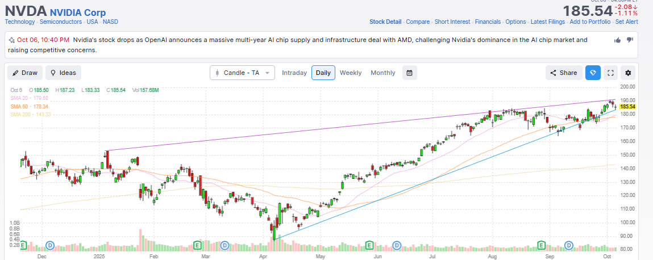Click the NVIDIA Corp company name
Viewport: 653px width, 260px height.
click(78, 13)
